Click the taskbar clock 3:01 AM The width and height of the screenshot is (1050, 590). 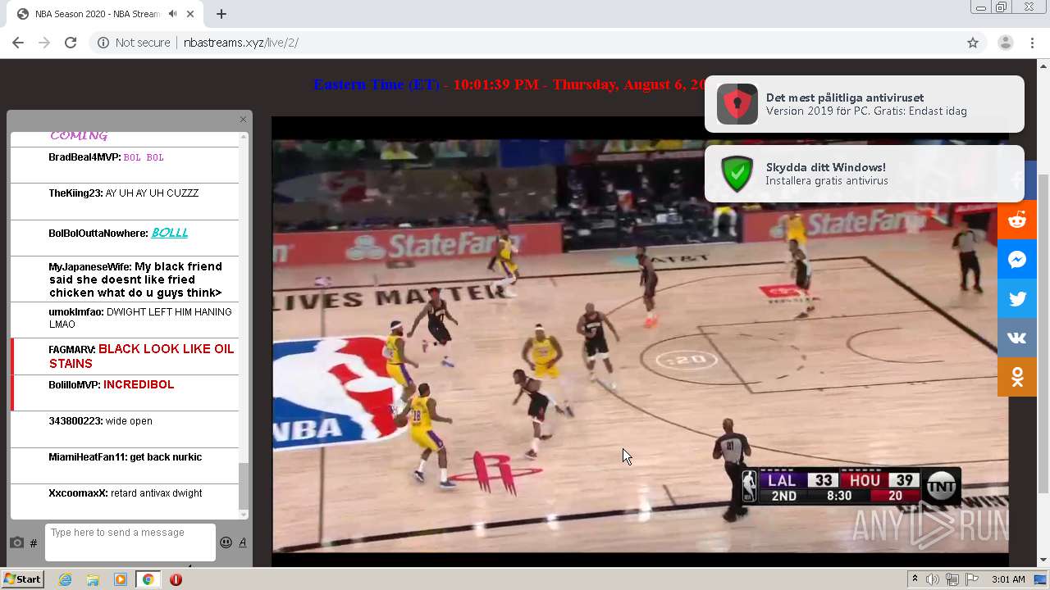coord(1008,579)
